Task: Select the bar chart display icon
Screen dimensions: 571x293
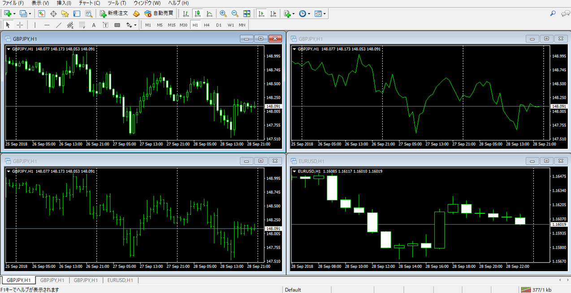Action: tap(186, 13)
